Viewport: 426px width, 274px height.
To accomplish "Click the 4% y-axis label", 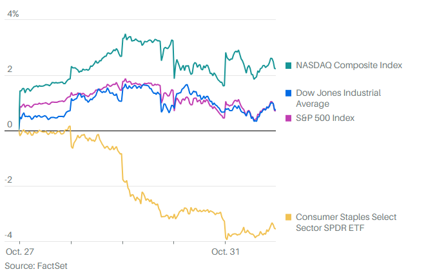I will click(x=12, y=14).
